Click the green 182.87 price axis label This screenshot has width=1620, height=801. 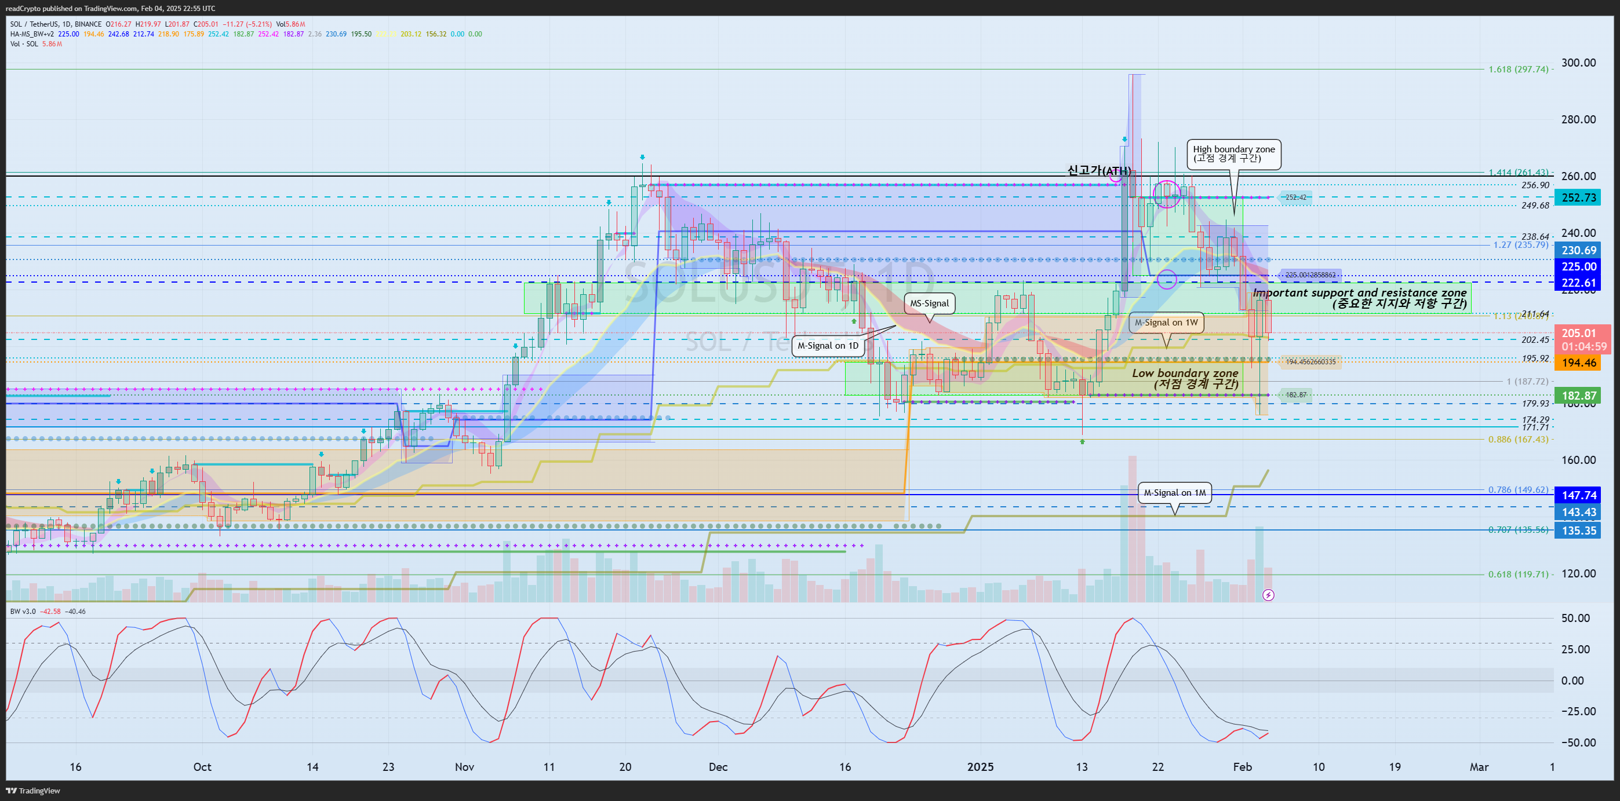point(1578,395)
